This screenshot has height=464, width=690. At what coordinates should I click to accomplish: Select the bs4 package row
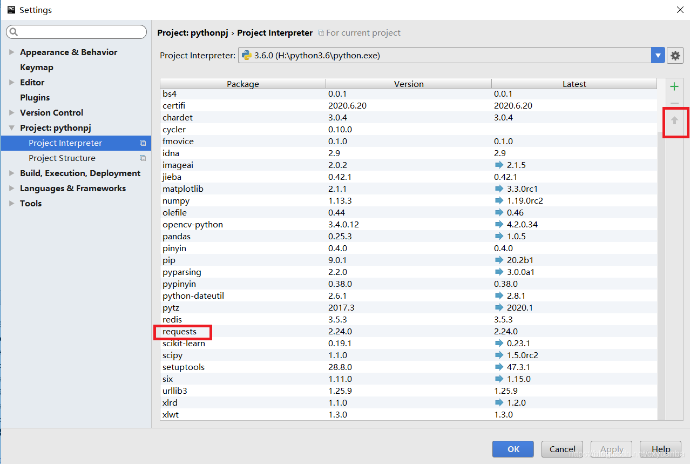(409, 93)
